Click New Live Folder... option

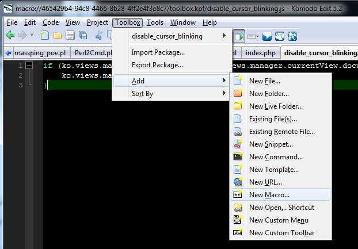tap(276, 106)
